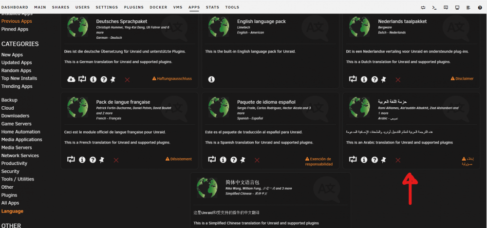Remove Deutsches Sprachpaket with red X
This screenshot has height=228, width=487.
pos(127,80)
